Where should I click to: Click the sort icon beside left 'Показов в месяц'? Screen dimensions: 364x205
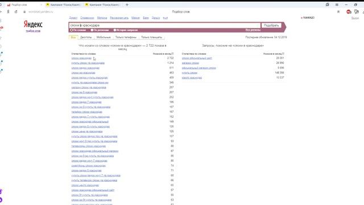tap(172, 54)
